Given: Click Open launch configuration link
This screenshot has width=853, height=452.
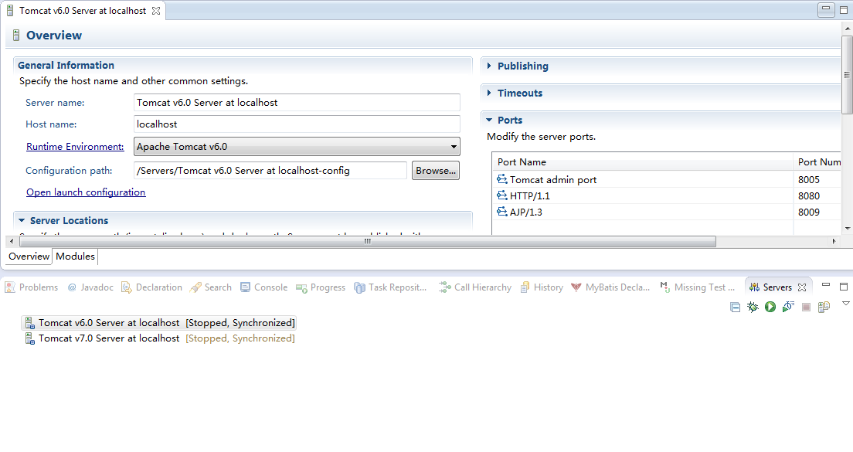Looking at the screenshot, I should (86, 192).
